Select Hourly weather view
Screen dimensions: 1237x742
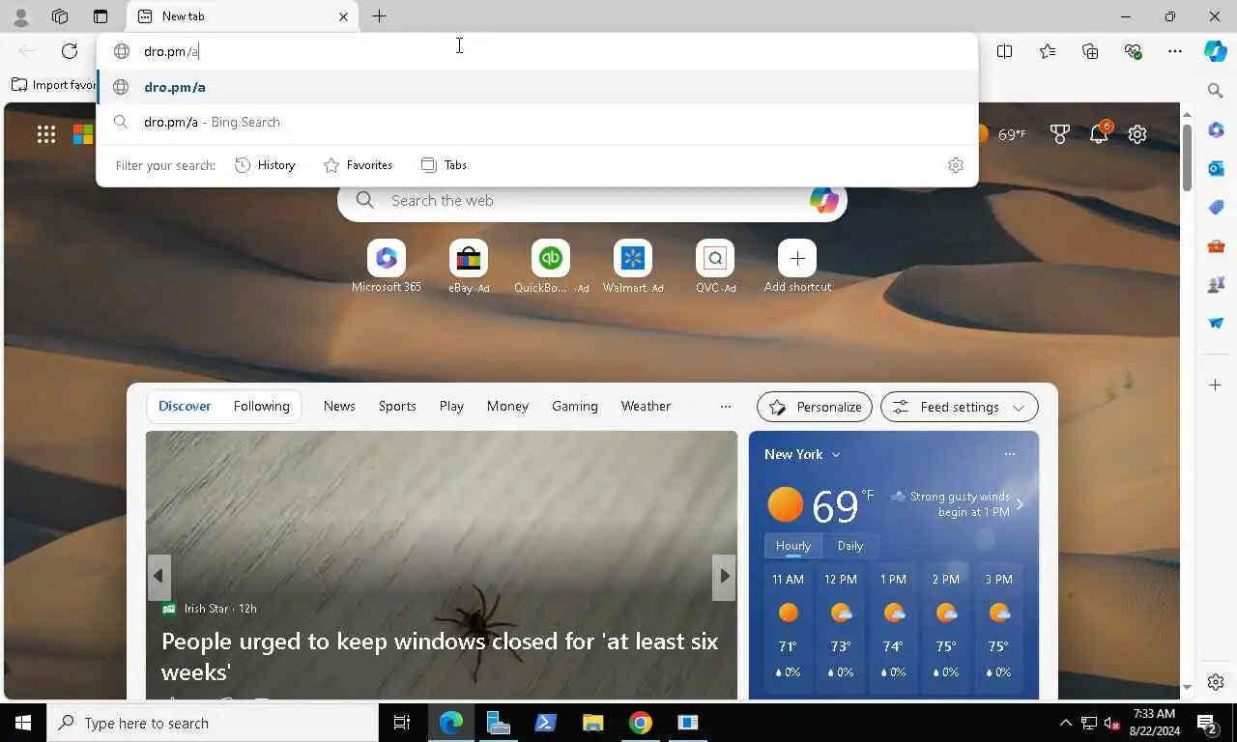tap(793, 546)
